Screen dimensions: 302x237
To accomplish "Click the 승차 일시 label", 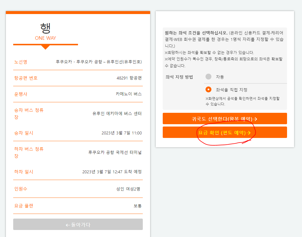I will [24, 133].
